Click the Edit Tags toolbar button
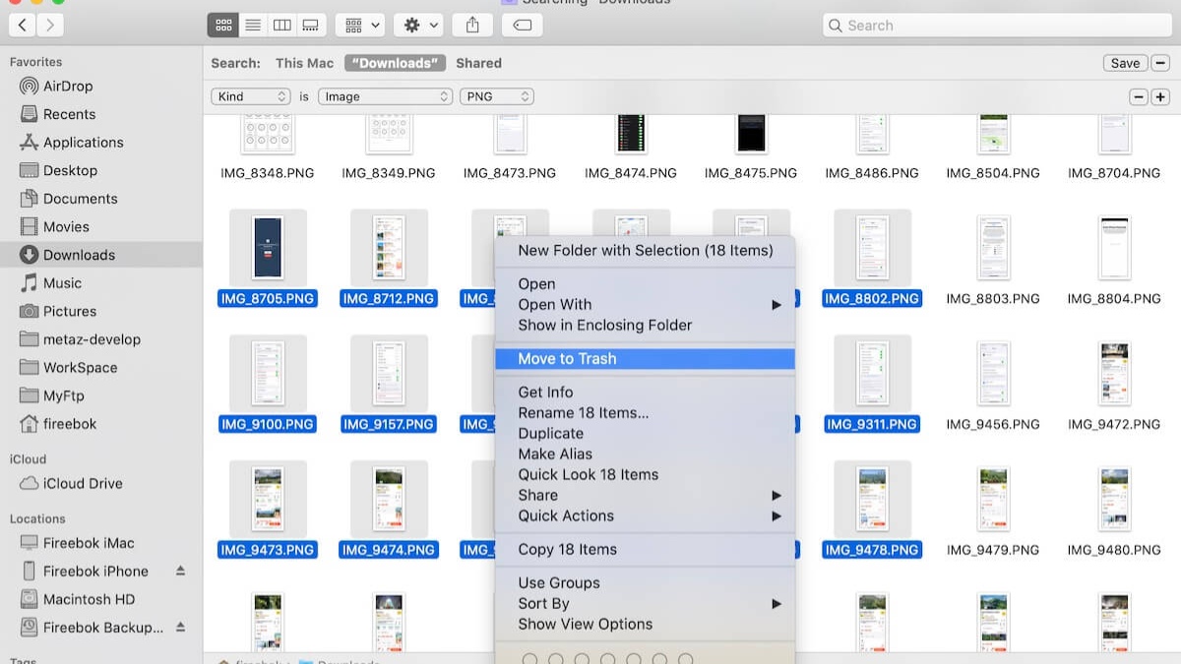The height and width of the screenshot is (664, 1181). pos(523,25)
